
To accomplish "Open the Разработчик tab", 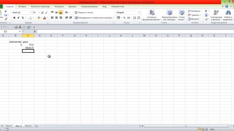I will coord(118,7).
